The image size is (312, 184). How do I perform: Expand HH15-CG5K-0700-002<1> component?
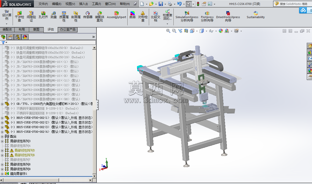click(2, 118)
